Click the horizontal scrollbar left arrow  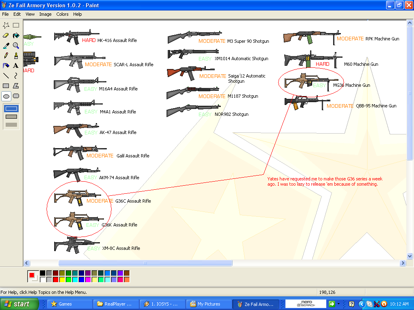tap(27, 263)
